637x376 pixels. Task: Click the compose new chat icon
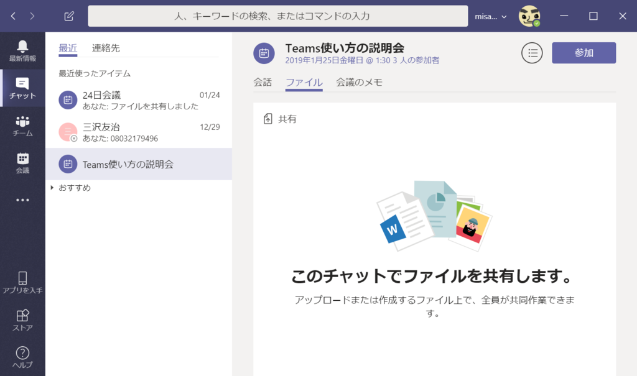(69, 16)
